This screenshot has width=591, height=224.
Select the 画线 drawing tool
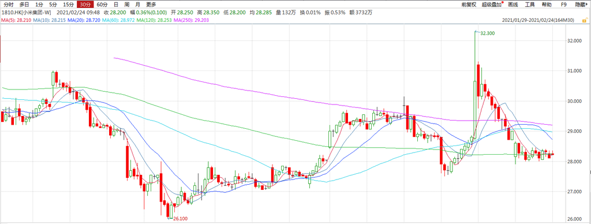[513, 5]
